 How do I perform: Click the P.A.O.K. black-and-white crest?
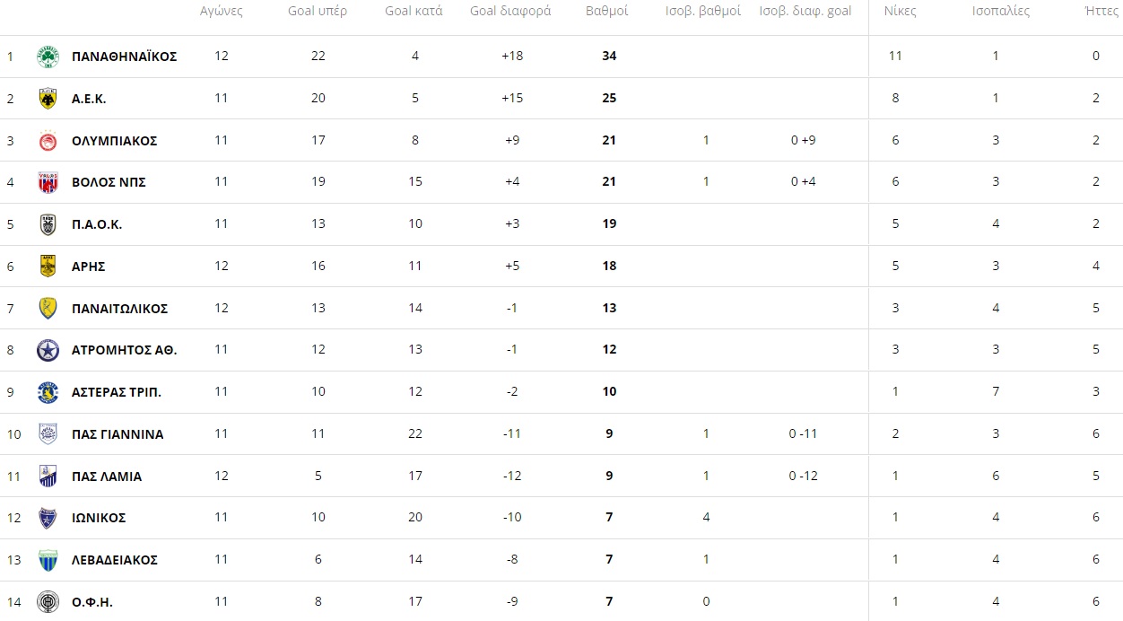tap(48, 224)
